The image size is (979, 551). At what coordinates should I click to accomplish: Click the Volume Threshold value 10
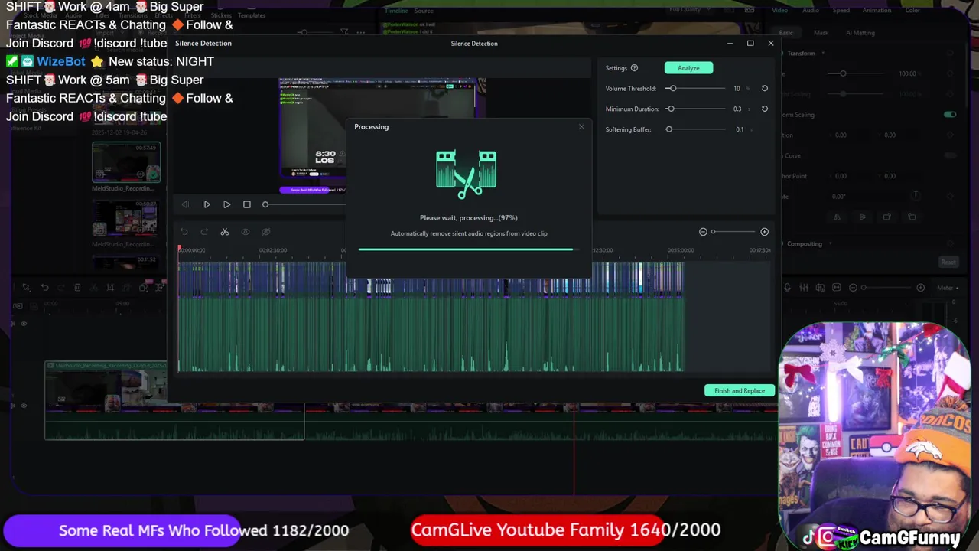(737, 89)
